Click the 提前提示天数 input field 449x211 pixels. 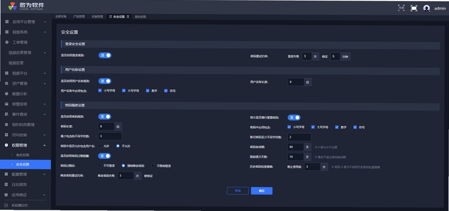(296, 157)
